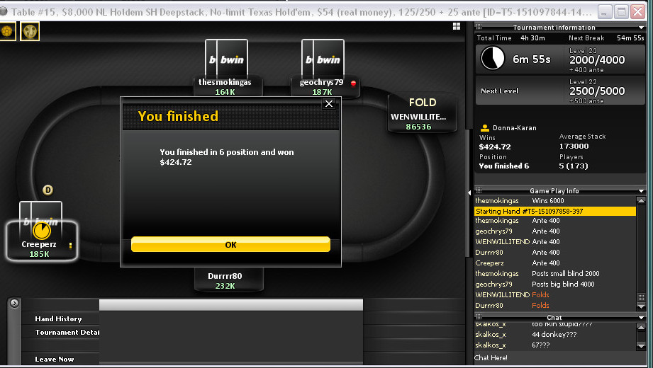This screenshot has width=653, height=368.
Task: Collapse the Chat panel arrow
Action: (642, 318)
